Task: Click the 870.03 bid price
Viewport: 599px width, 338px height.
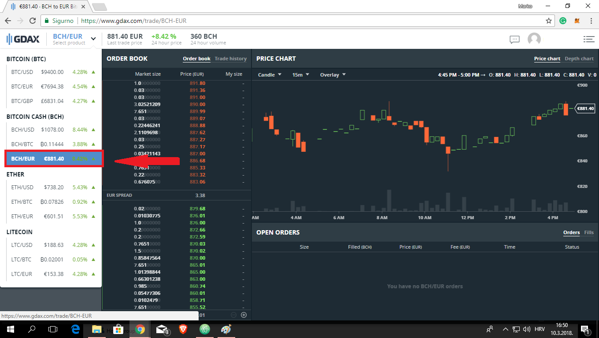Action: coord(196,244)
